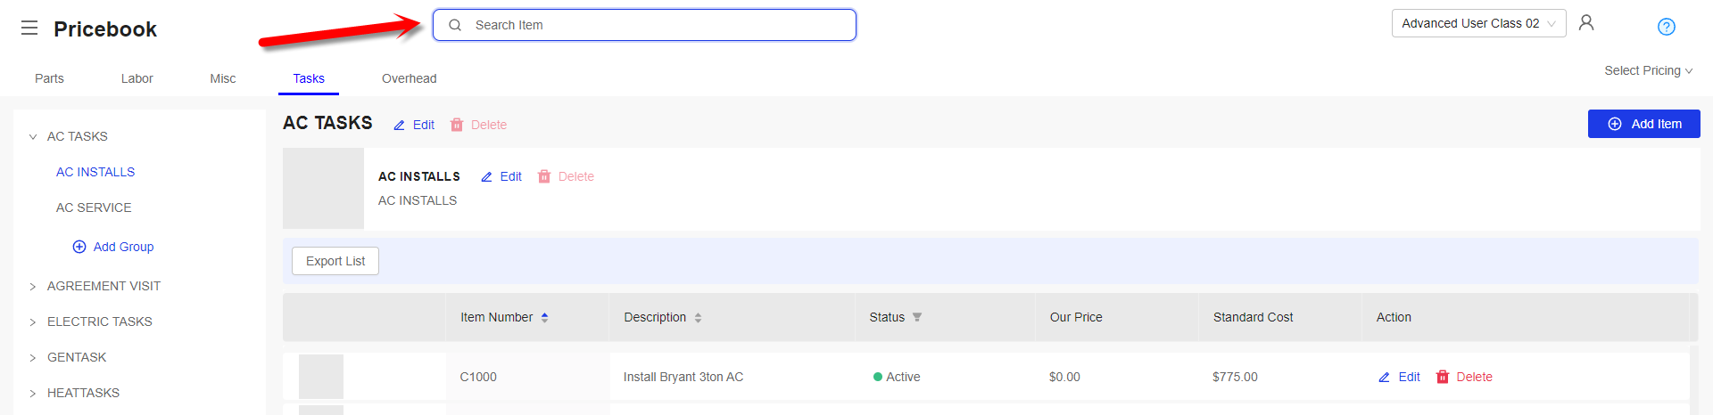Sort the Description column
1713x415 pixels.
click(x=698, y=317)
